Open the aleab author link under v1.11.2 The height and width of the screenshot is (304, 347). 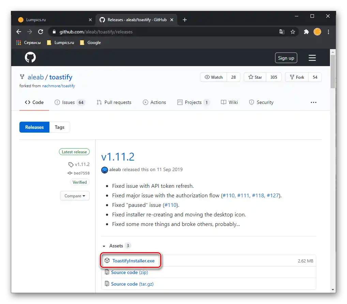[115, 169]
